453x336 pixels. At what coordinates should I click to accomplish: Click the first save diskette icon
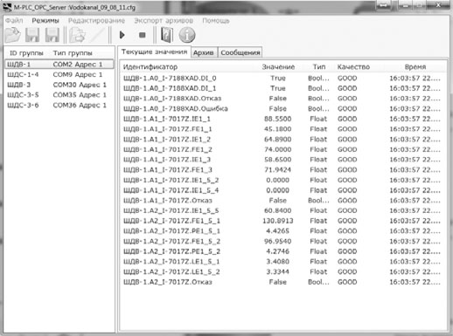click(x=32, y=35)
